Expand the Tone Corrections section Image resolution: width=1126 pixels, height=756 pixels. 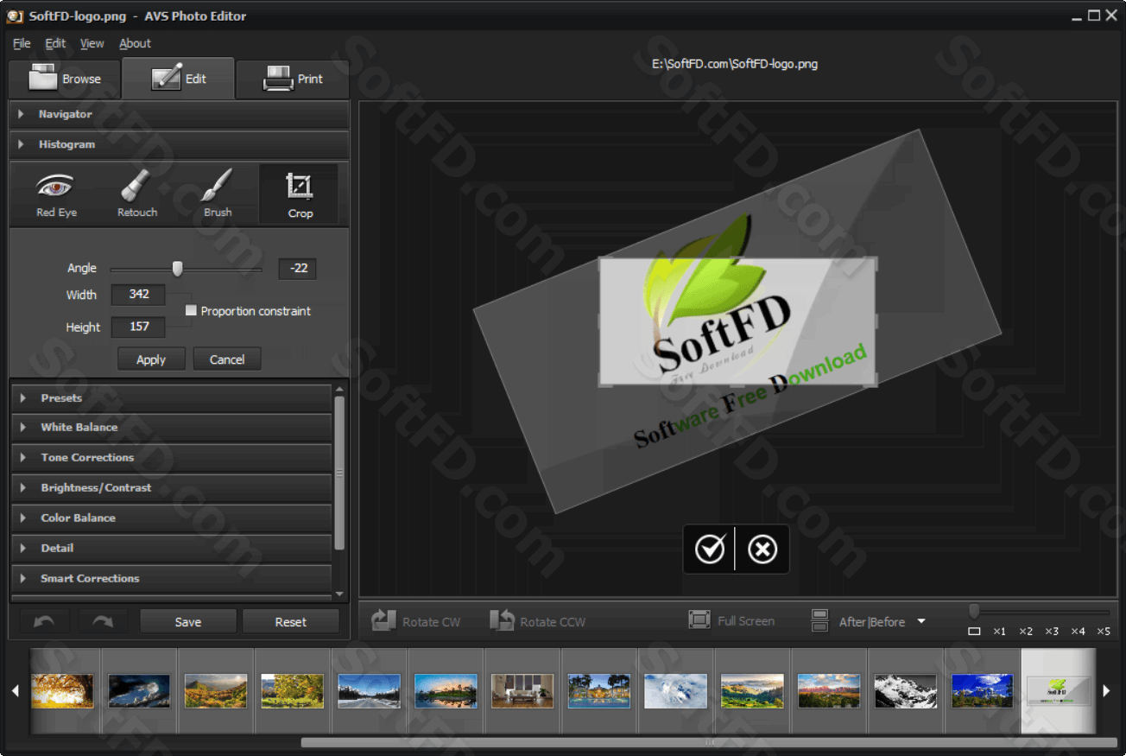click(x=172, y=458)
